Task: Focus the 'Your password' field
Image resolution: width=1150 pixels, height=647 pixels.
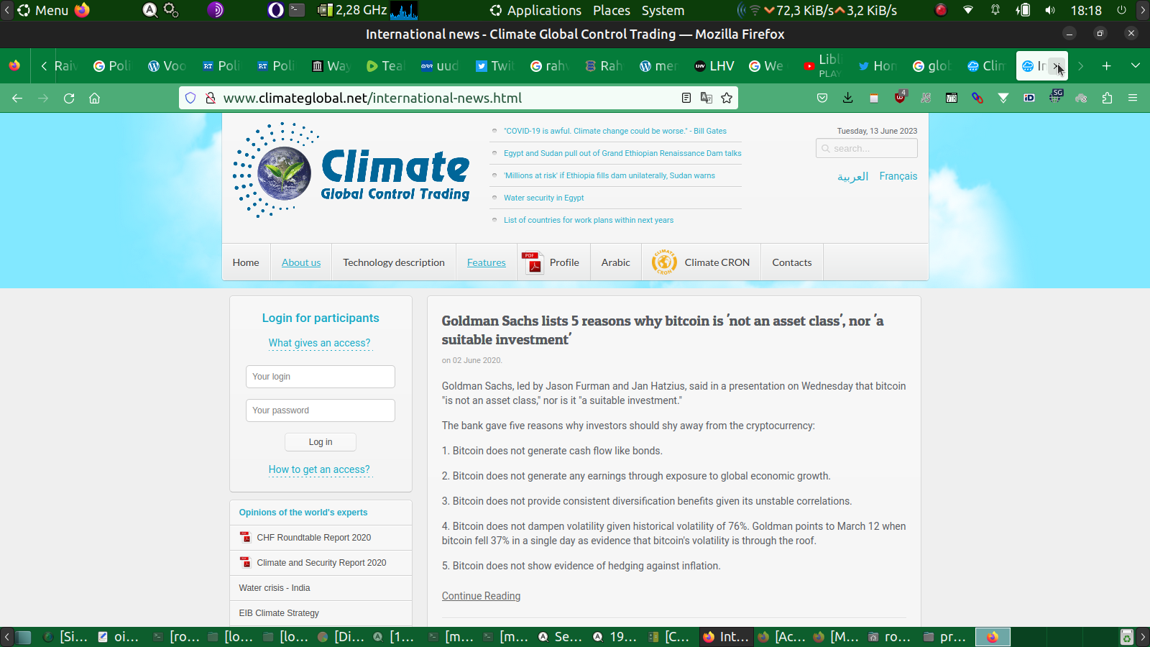Action: (321, 410)
